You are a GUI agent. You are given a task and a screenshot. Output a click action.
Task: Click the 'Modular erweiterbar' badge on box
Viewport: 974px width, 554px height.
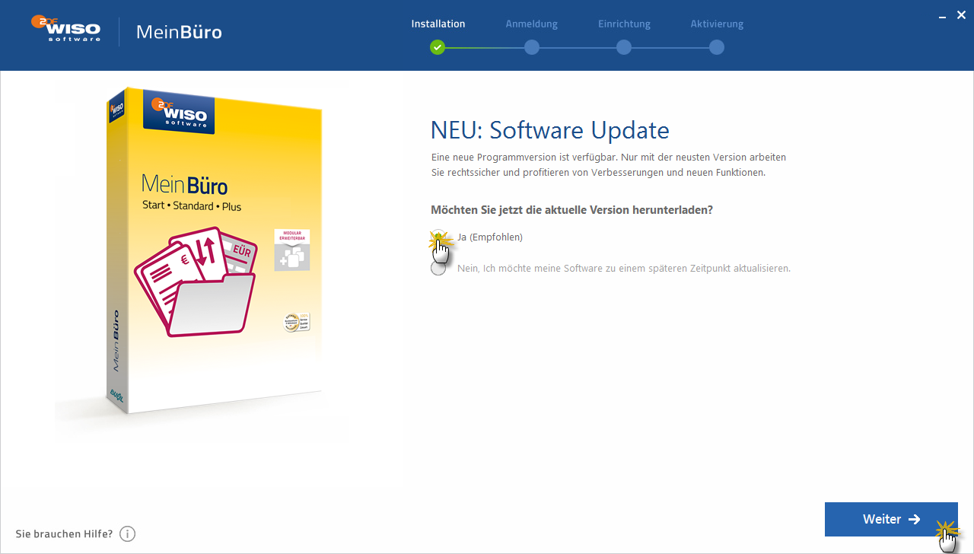[x=292, y=250]
